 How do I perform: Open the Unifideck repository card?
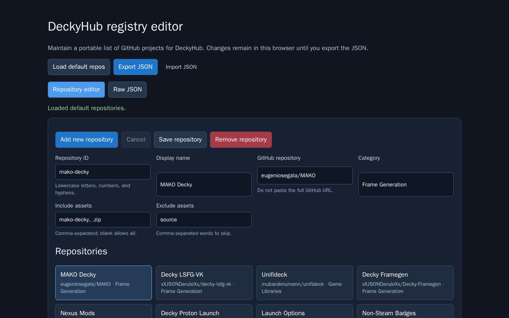(x=305, y=283)
